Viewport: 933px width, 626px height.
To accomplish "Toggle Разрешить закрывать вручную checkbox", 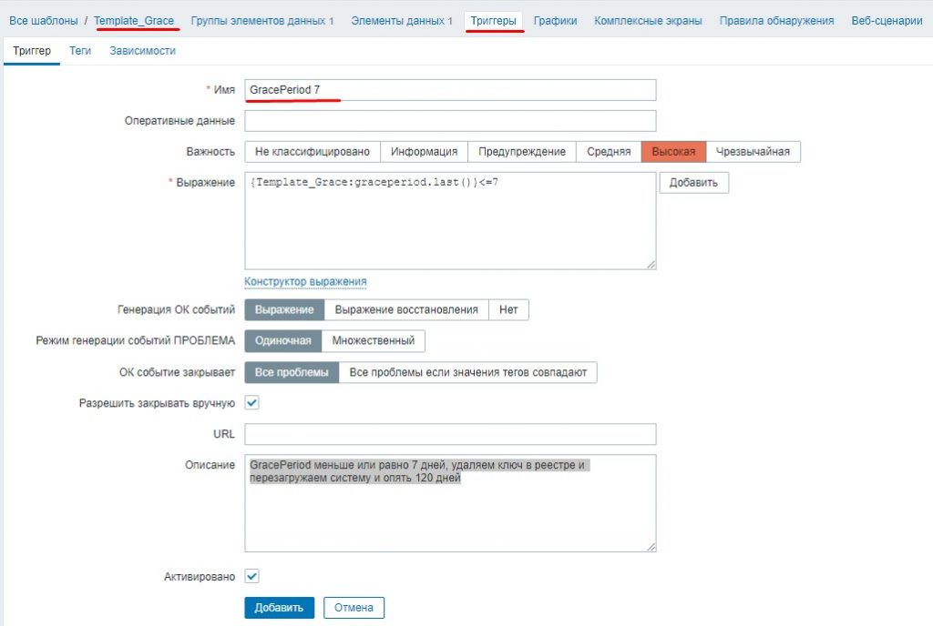I will [x=252, y=402].
